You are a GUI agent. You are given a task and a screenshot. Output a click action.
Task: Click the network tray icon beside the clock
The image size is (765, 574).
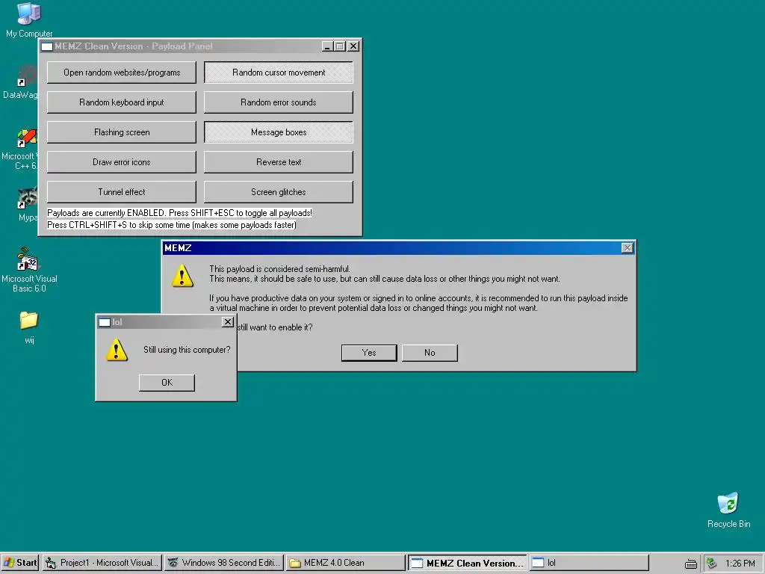coord(712,563)
